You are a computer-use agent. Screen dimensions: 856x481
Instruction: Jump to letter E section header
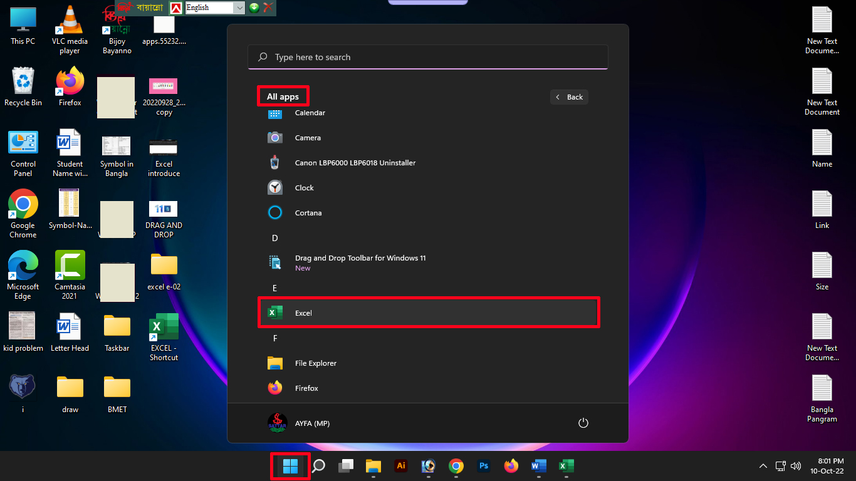point(275,288)
